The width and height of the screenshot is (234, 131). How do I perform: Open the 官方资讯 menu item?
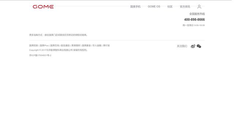(185, 7)
